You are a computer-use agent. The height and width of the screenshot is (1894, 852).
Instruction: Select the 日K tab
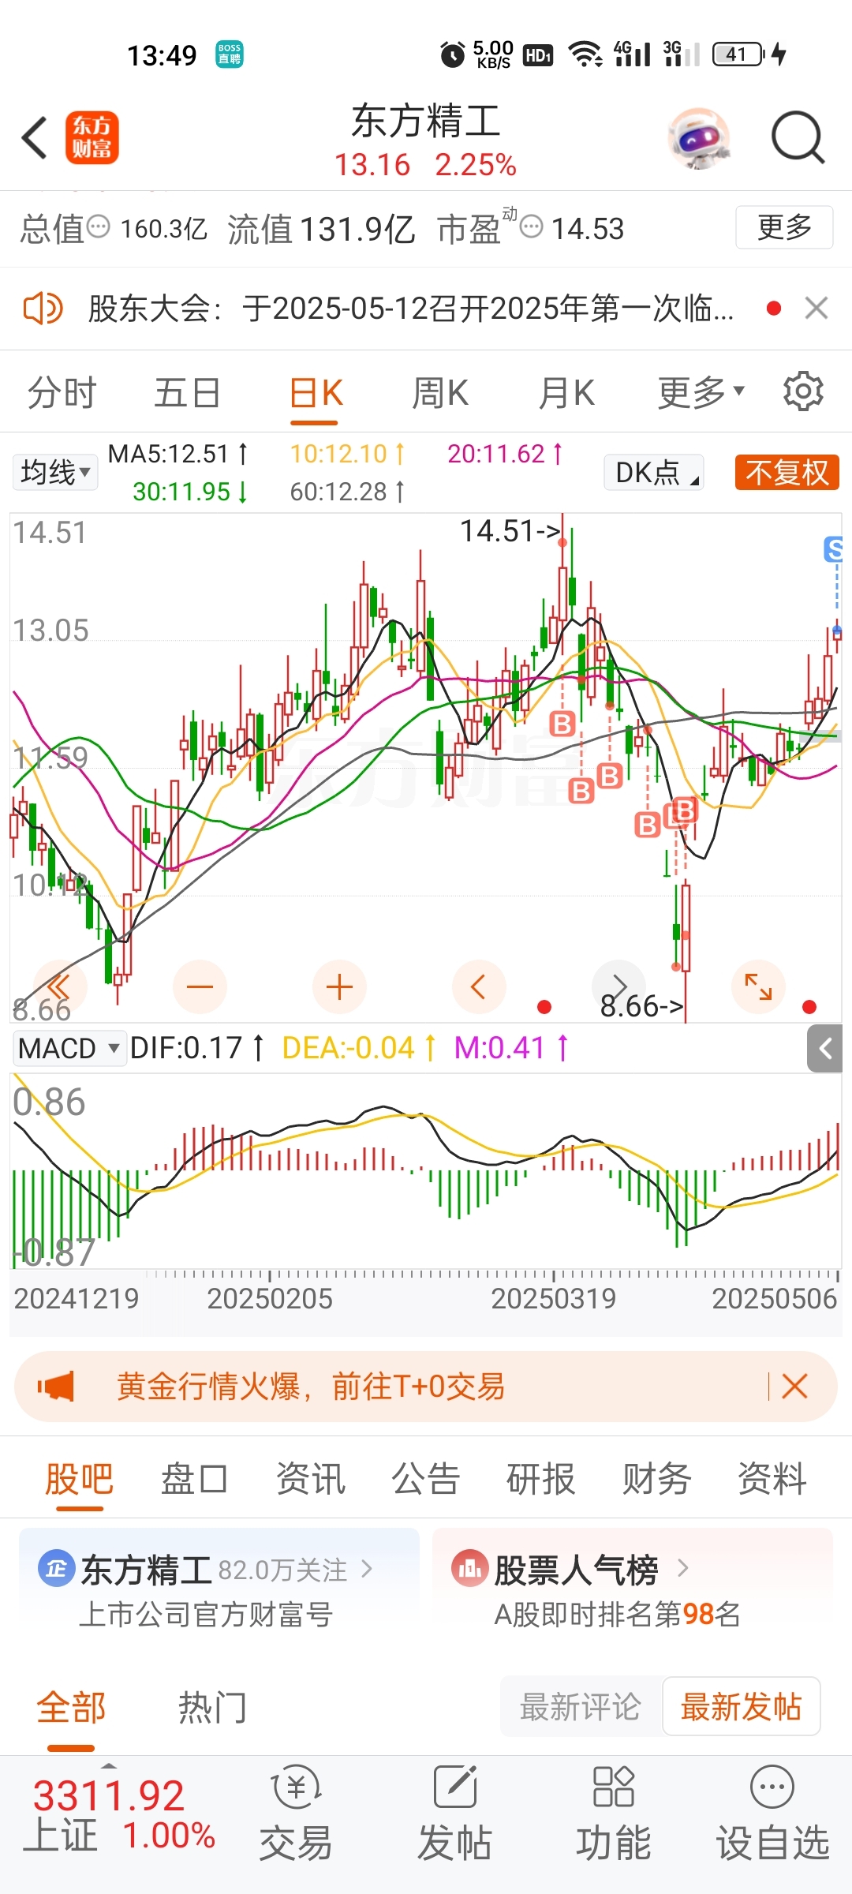(316, 392)
